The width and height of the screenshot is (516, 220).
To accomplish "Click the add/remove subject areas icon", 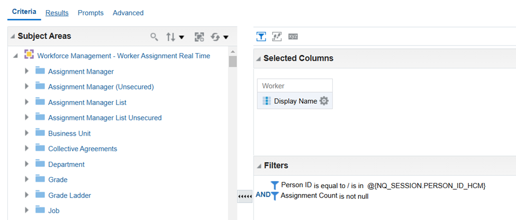I will [199, 37].
